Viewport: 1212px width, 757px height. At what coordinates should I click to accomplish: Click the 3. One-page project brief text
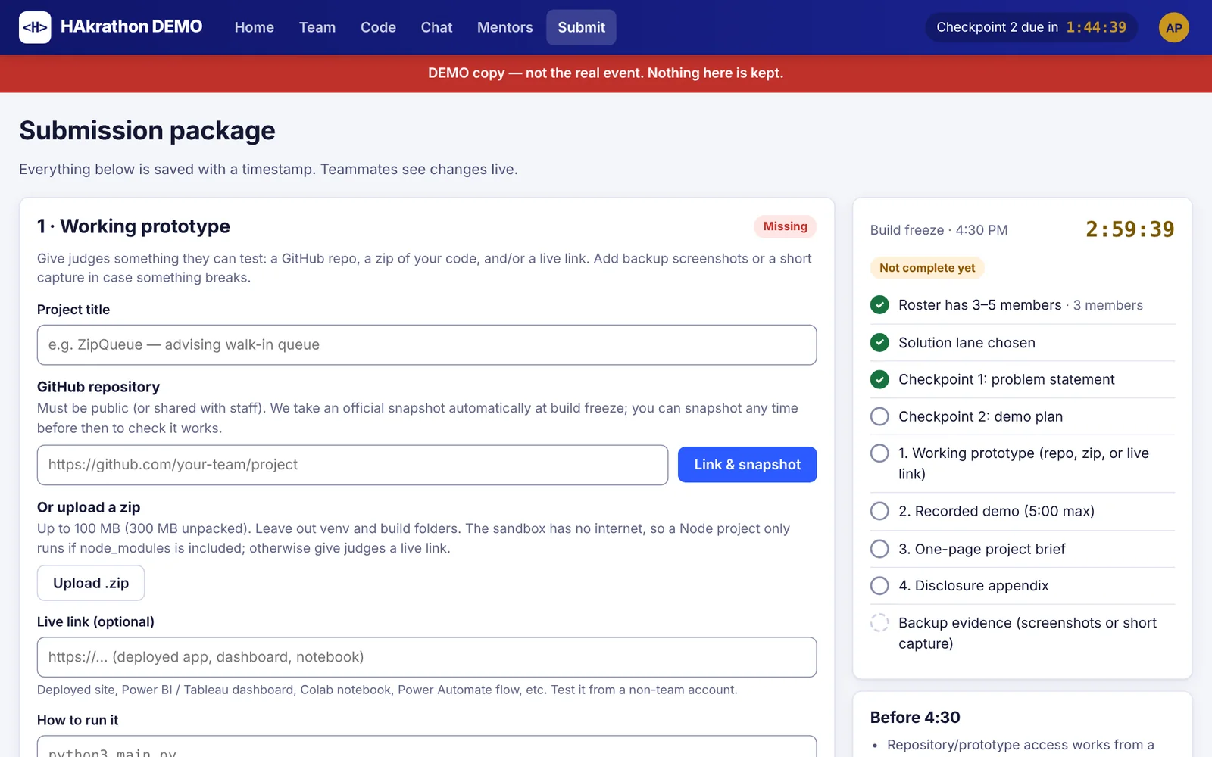(x=982, y=549)
